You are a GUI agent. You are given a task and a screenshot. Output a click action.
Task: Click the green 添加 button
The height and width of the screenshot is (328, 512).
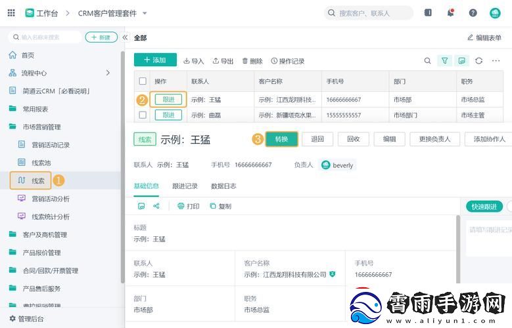pyautogui.click(x=155, y=60)
